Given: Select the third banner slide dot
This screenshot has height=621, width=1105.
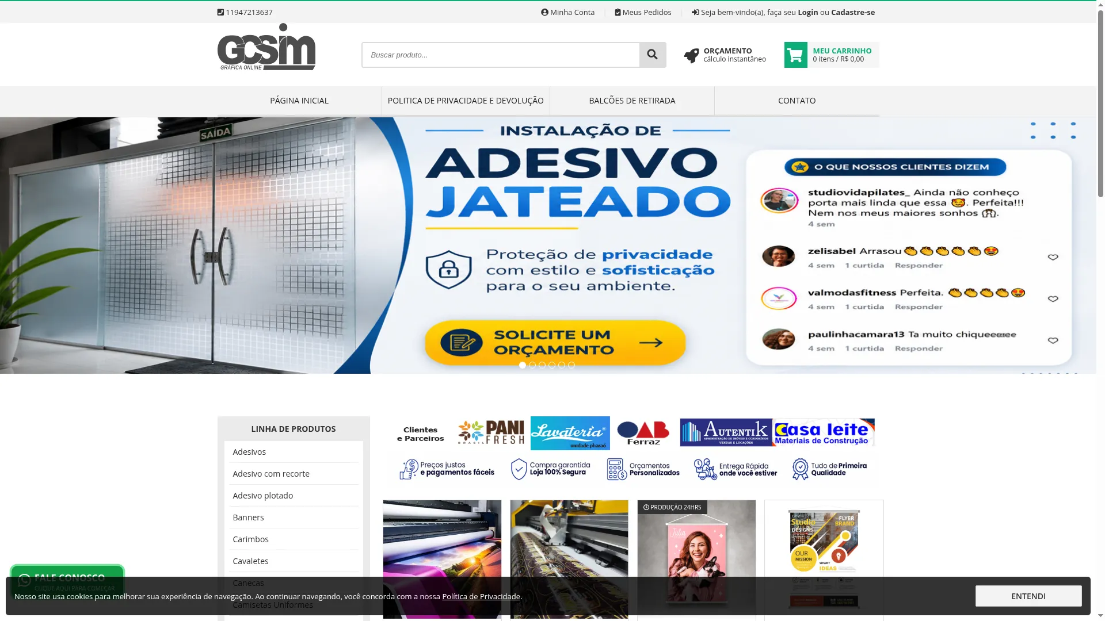Looking at the screenshot, I should 542,365.
